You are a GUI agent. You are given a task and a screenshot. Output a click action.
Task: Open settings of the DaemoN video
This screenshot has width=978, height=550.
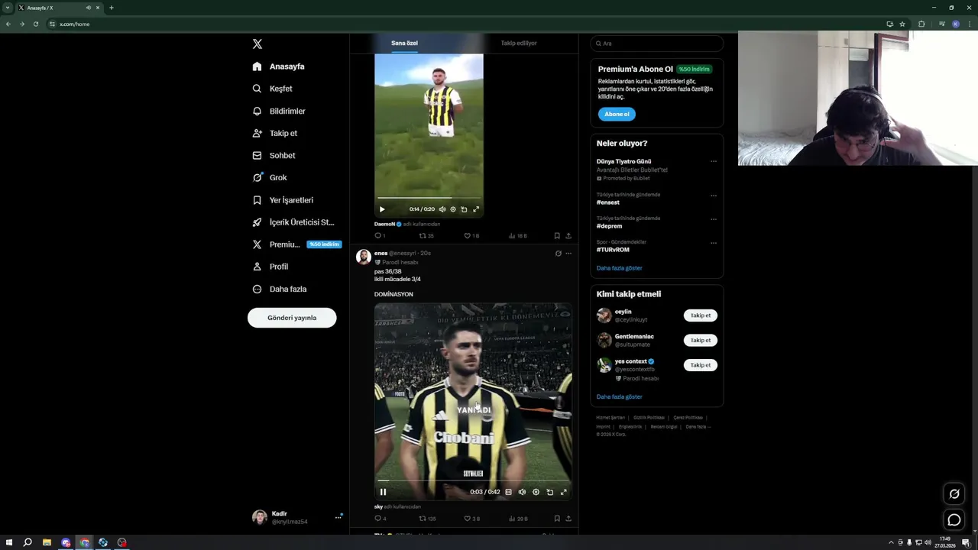[x=453, y=209]
